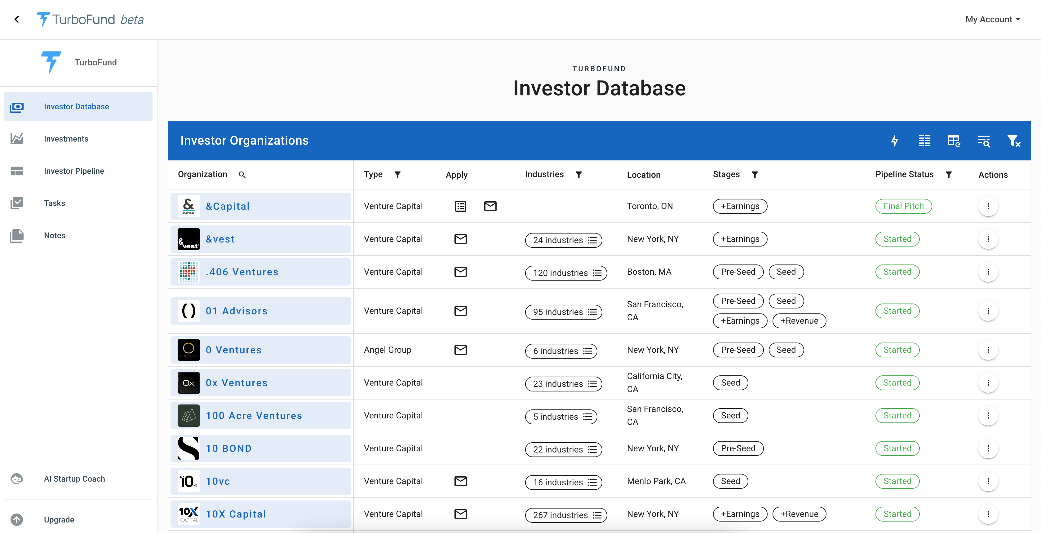Open AI Startup Coach
This screenshot has width=1041, height=533.
pyautogui.click(x=78, y=479)
